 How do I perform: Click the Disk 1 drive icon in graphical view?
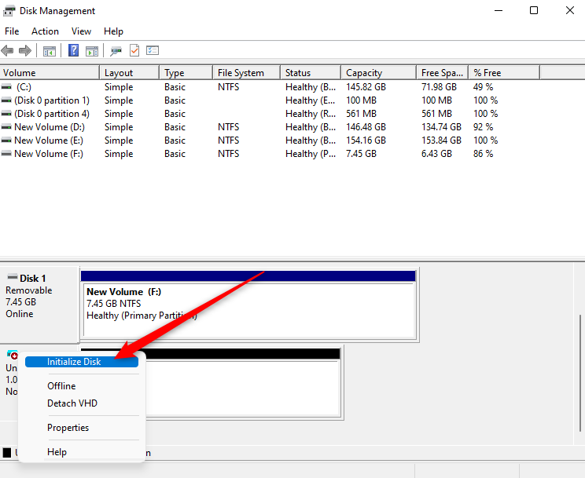pos(13,277)
